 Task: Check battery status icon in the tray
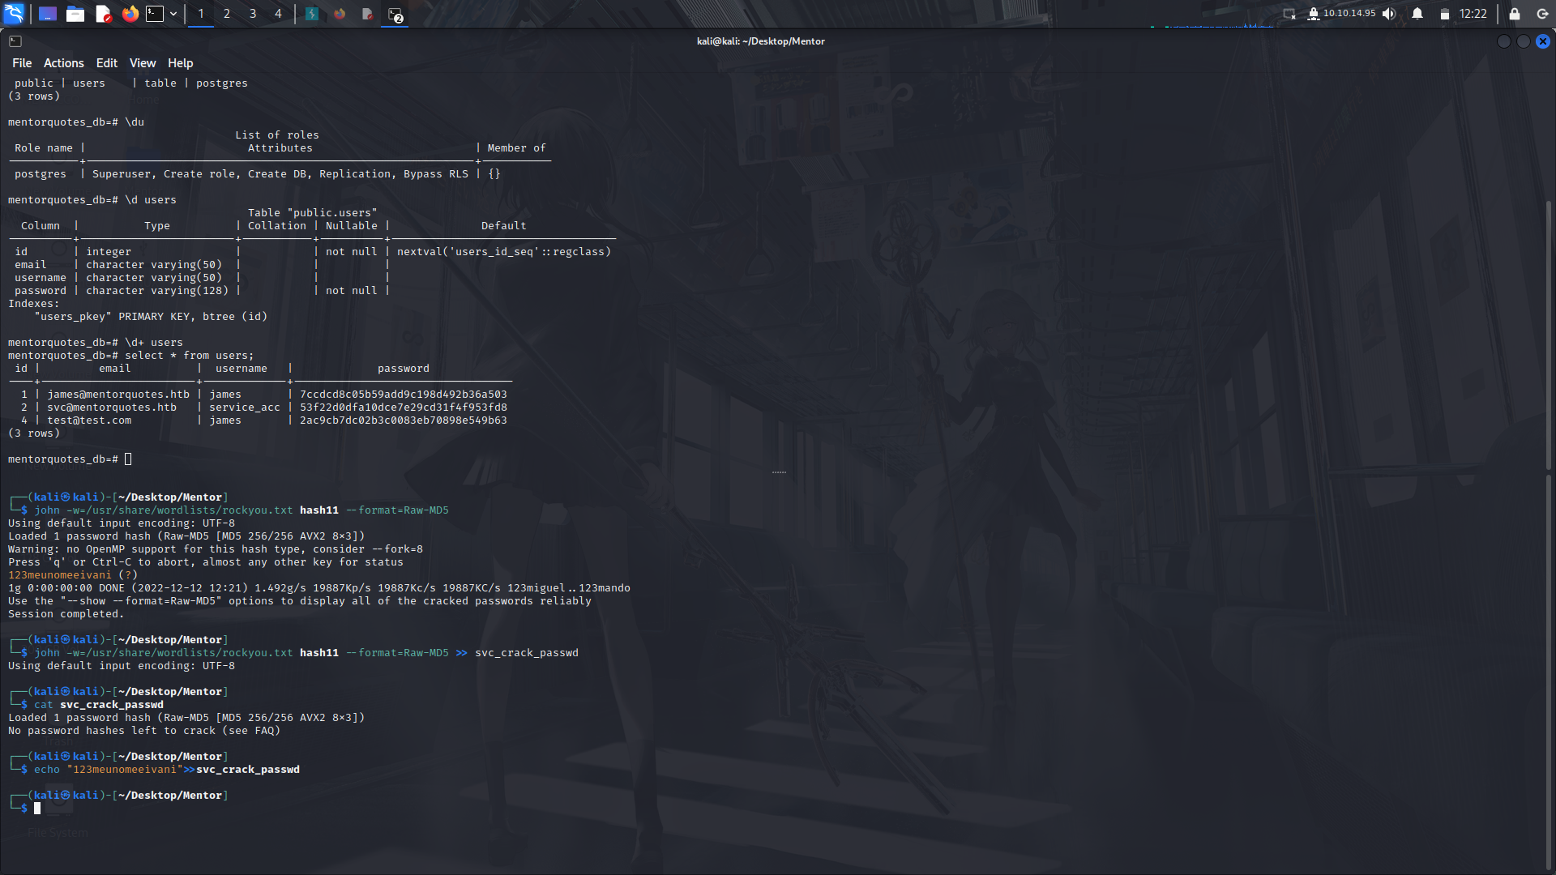[1444, 14]
